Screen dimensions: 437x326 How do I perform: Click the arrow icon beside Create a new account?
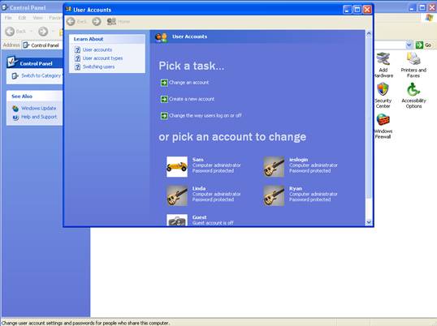point(164,99)
